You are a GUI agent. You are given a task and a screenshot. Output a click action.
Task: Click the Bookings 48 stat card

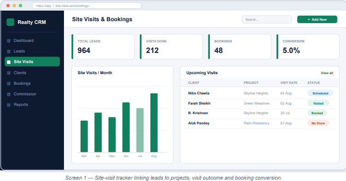(240, 47)
